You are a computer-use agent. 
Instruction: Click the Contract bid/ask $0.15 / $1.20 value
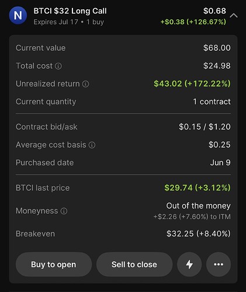click(205, 127)
